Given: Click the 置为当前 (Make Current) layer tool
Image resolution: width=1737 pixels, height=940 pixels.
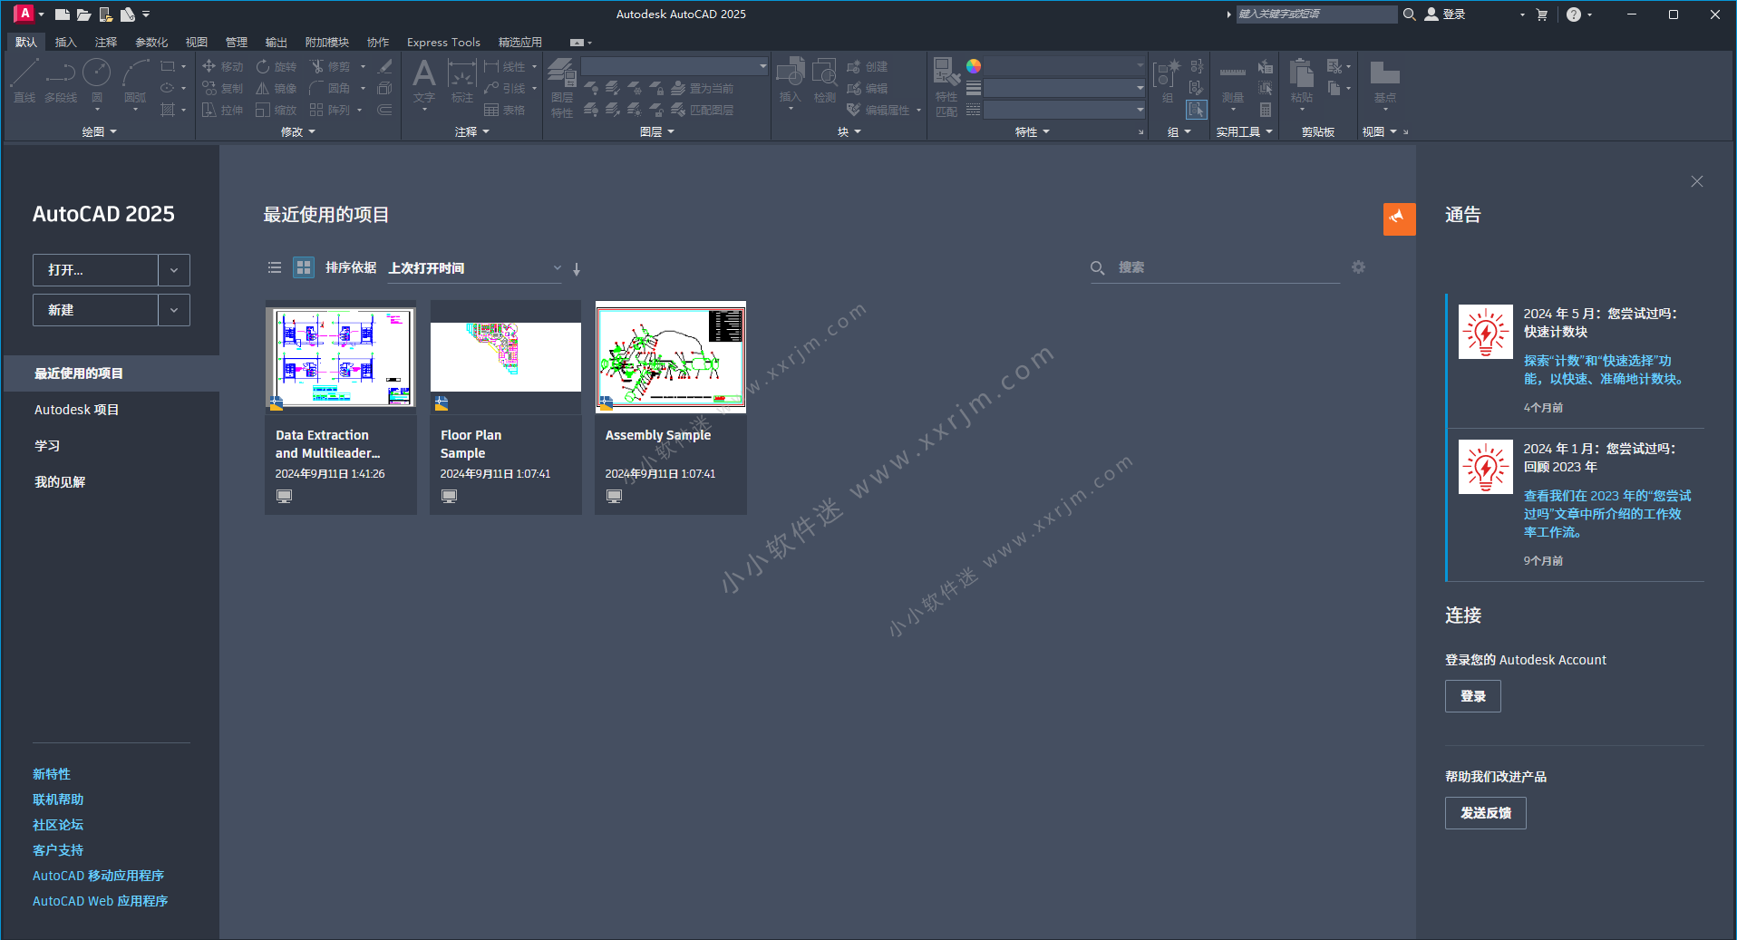Looking at the screenshot, I should pos(702,88).
